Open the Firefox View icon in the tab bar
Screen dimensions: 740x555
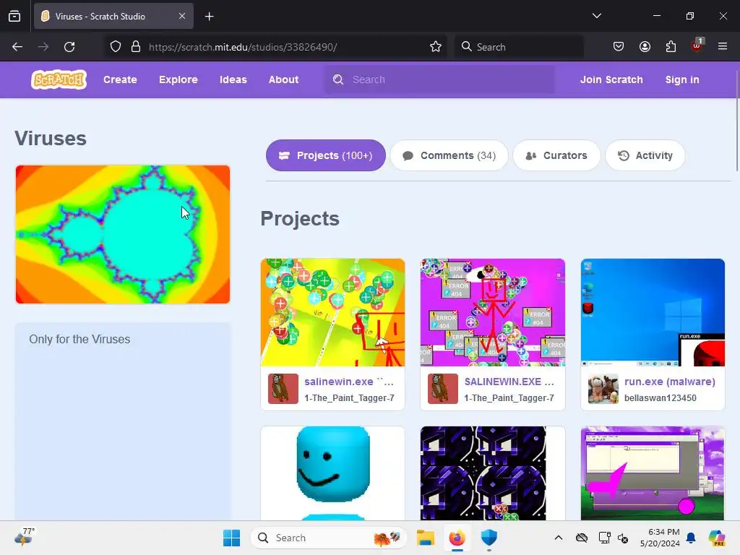(x=14, y=16)
